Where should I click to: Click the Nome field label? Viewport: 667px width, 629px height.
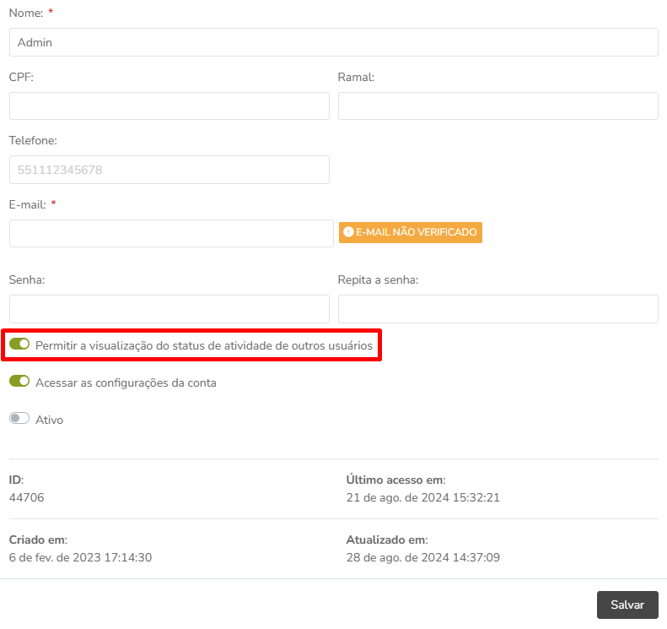[x=26, y=14]
